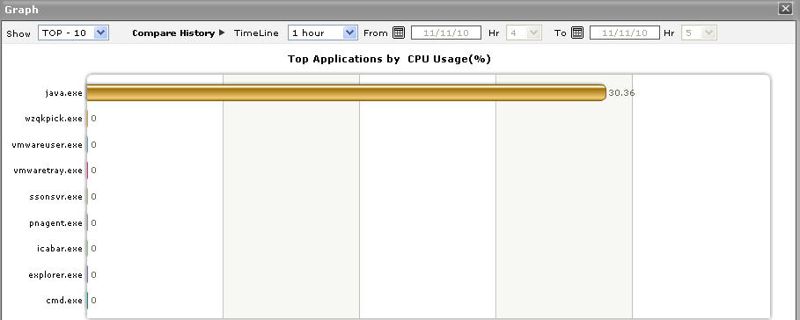Image resolution: width=800 pixels, height=320 pixels.
Task: Select the java.exe label
Action: pyautogui.click(x=63, y=93)
